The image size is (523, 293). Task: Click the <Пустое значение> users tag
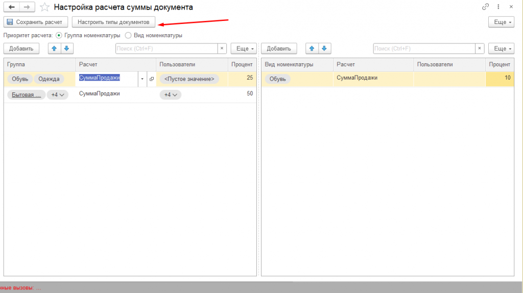click(x=189, y=79)
